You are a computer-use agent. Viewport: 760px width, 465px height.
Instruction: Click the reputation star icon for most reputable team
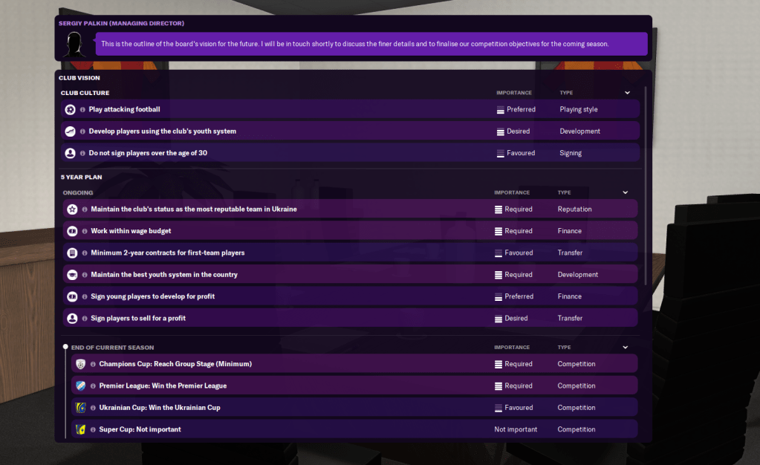coord(72,209)
